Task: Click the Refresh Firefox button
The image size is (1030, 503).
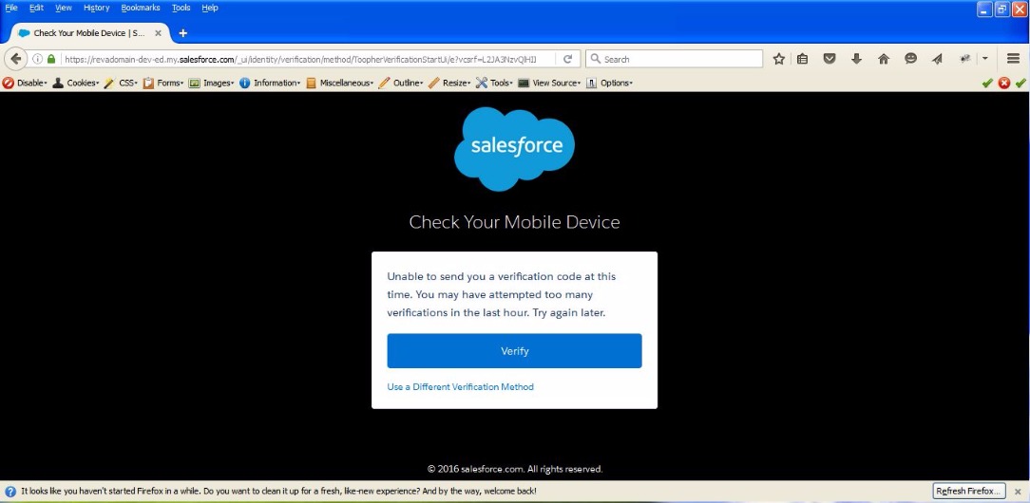Action: [x=969, y=492]
